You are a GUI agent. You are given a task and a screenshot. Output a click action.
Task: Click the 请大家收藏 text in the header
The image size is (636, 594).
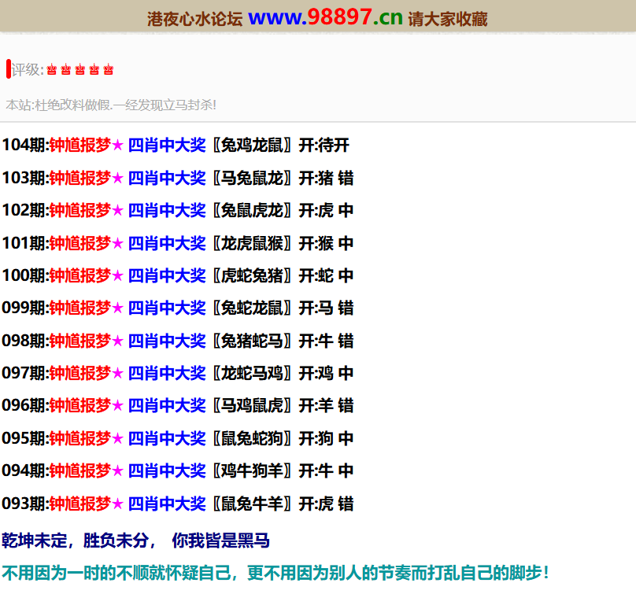[x=447, y=19]
